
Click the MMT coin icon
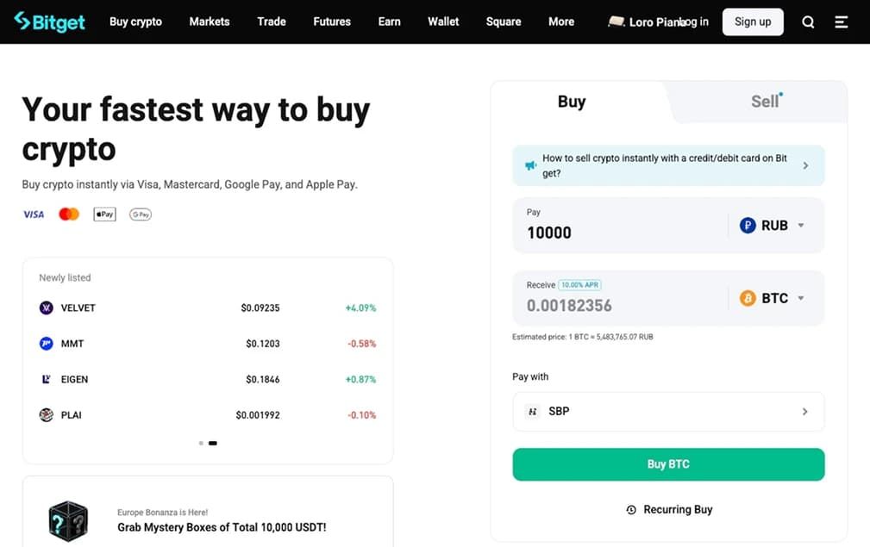pyautogui.click(x=46, y=344)
